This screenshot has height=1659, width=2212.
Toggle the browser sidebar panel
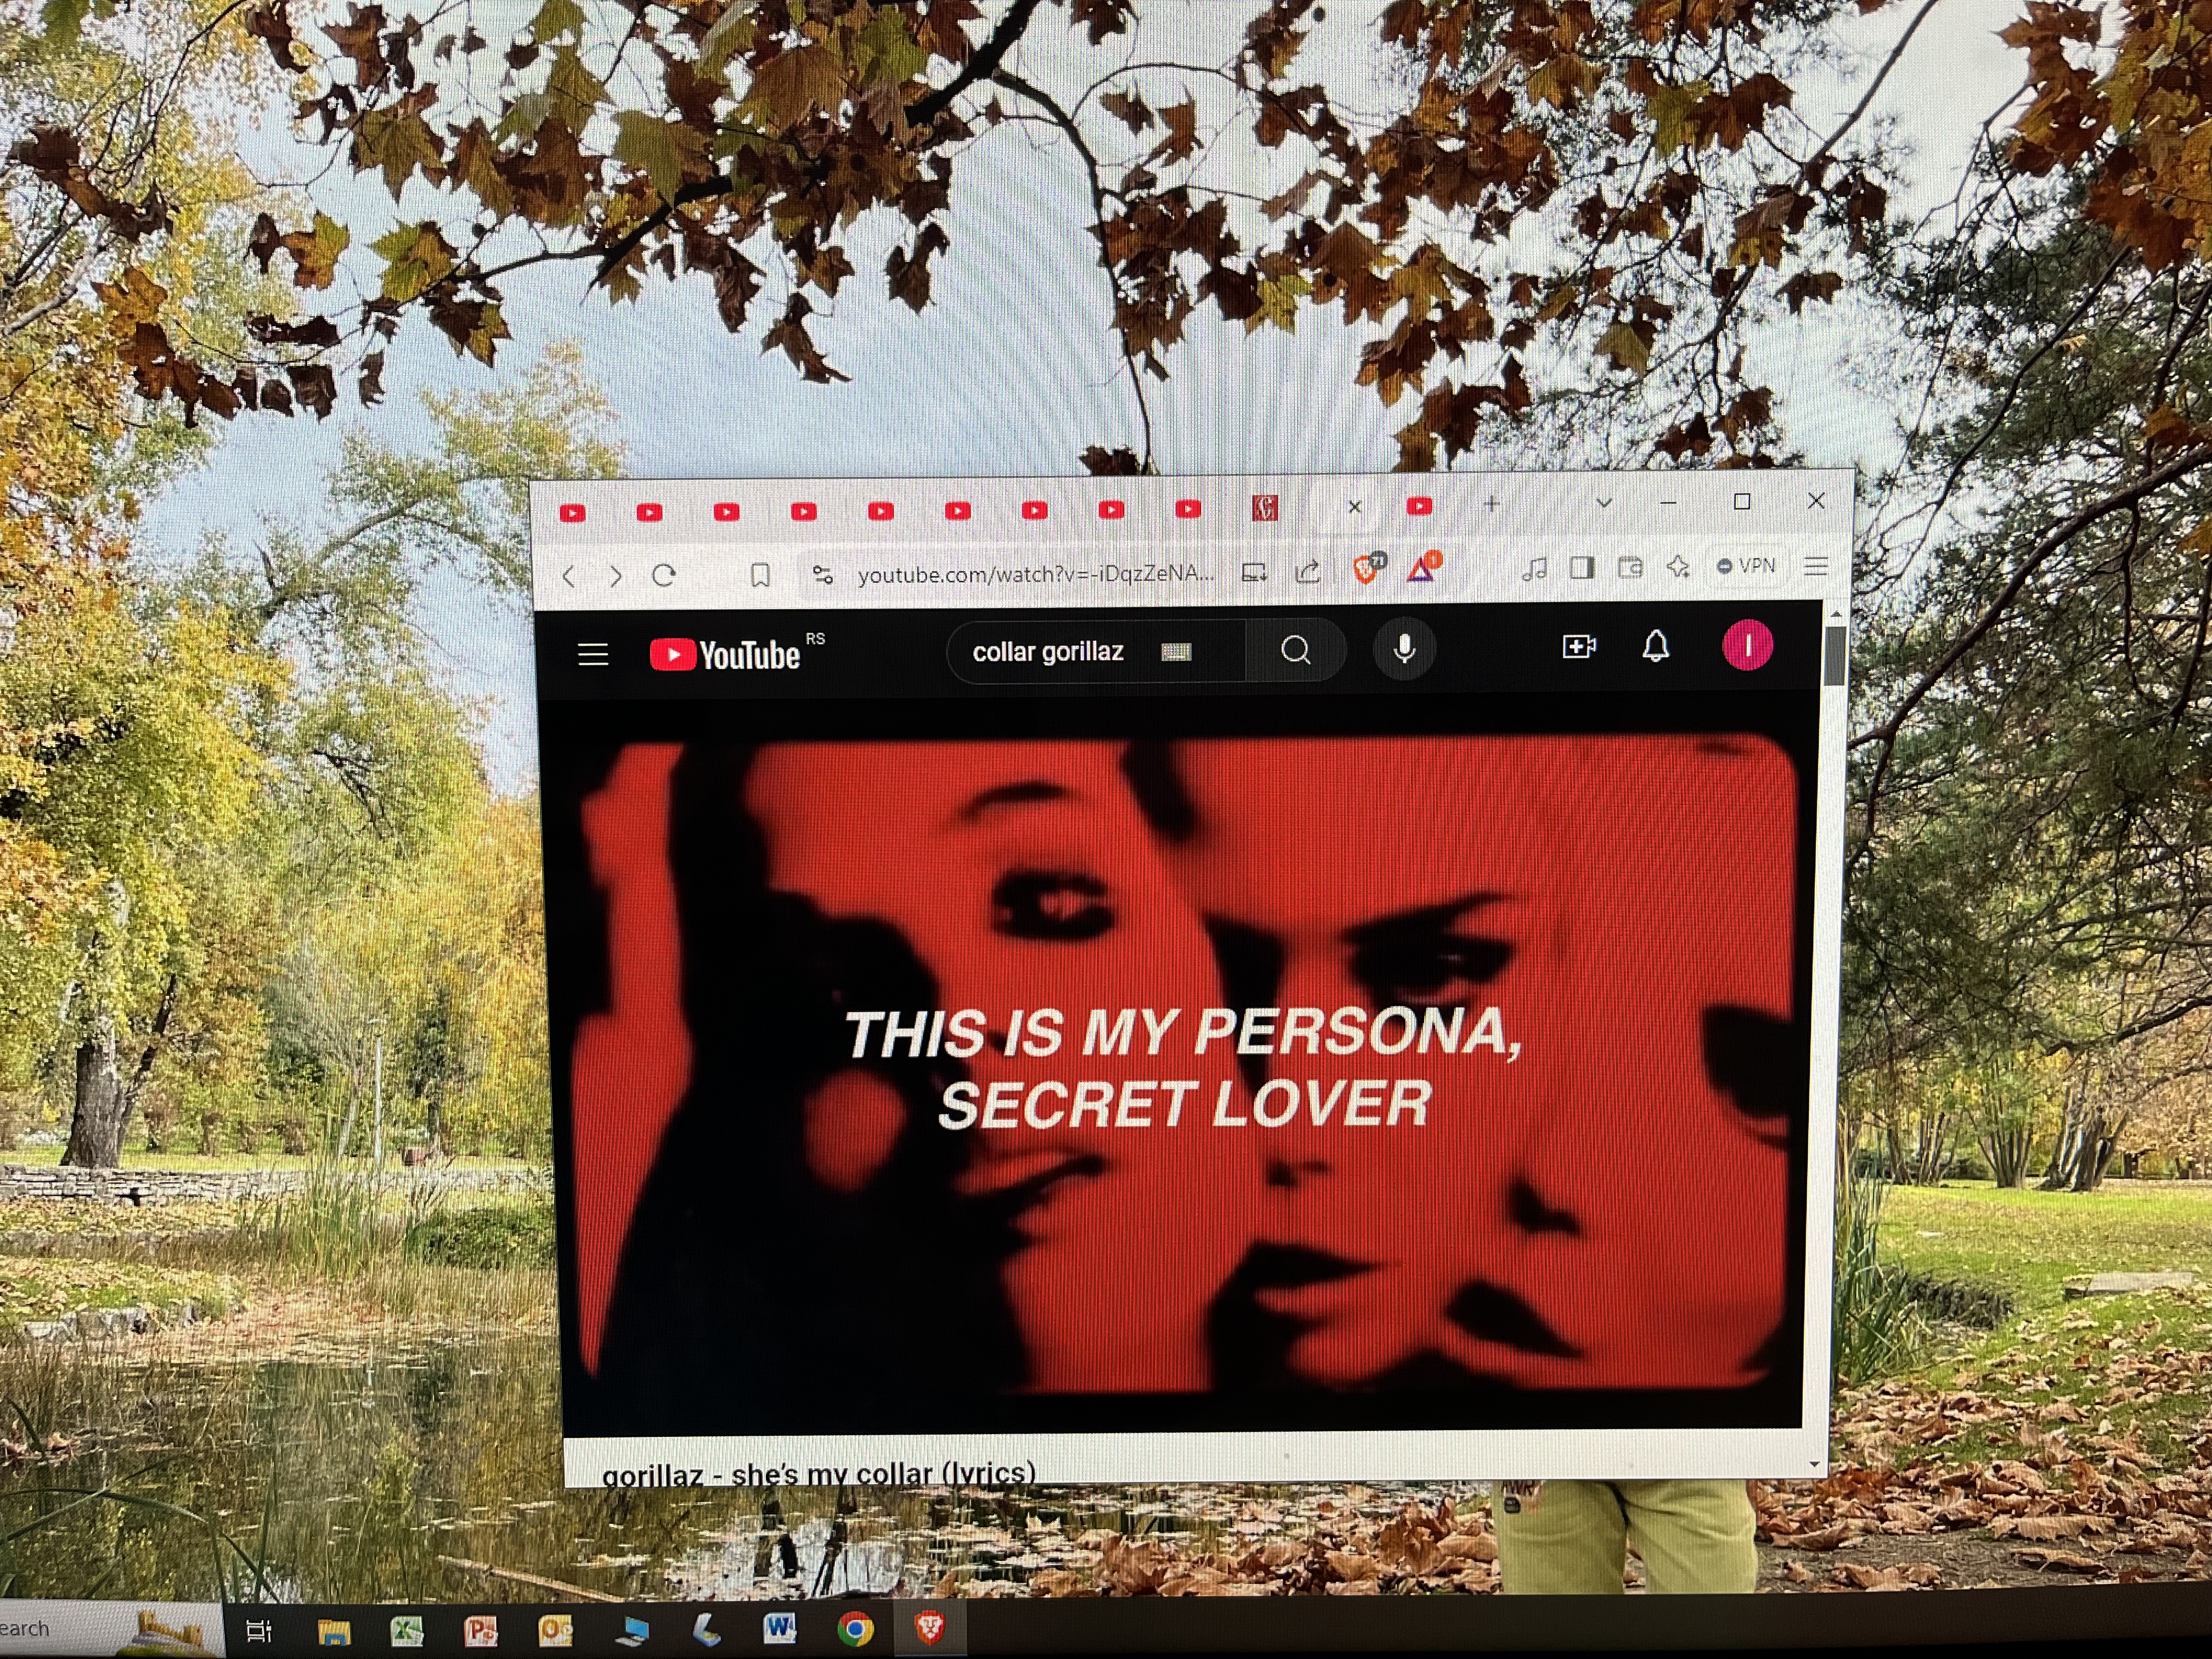click(1582, 568)
